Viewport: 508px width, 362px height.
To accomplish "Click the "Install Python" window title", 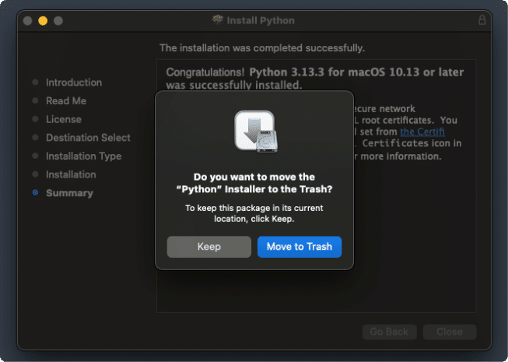I will point(261,20).
